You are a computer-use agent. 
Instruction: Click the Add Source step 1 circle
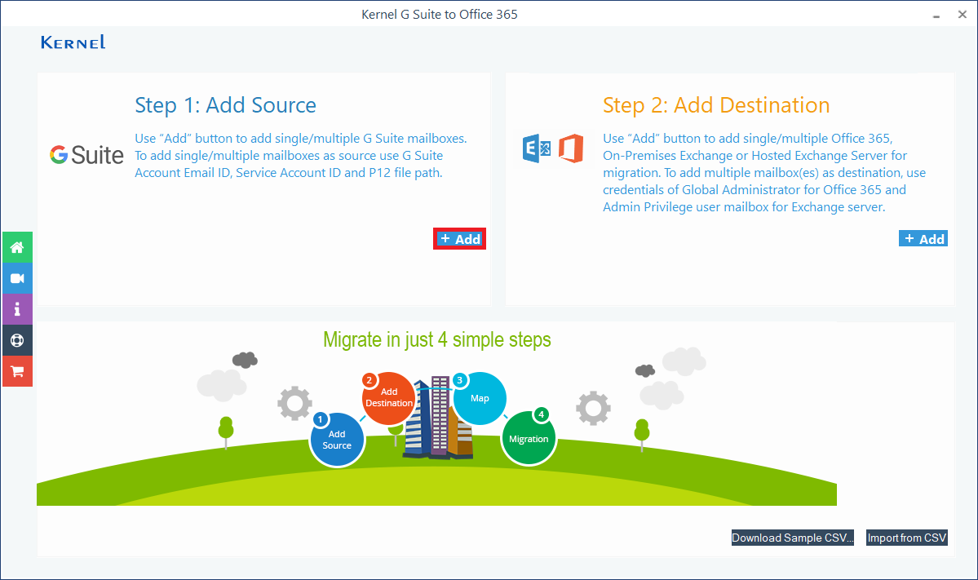click(337, 440)
